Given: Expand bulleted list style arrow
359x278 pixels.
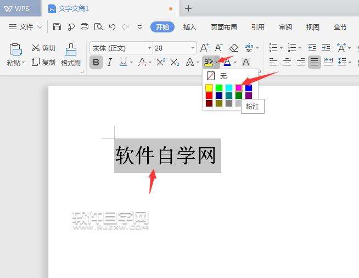Looking at the screenshot, I should (281, 48).
